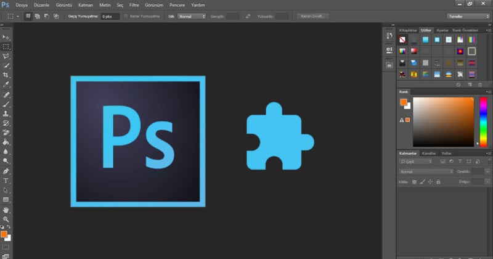This screenshot has height=259, width=493.
Task: Click the Geçiş Yumuşatma input field
Action: (x=110, y=17)
